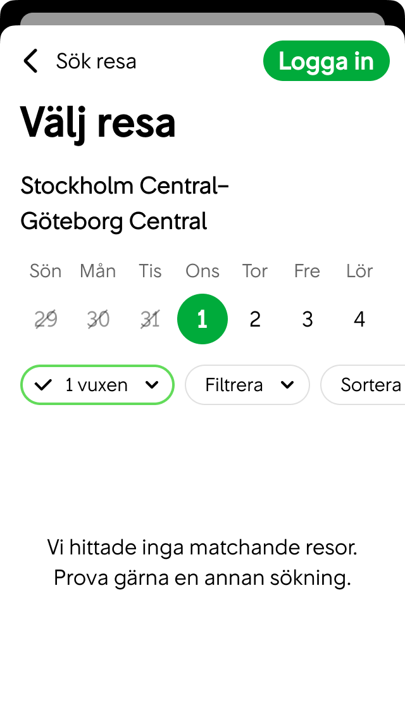Tap the crossed-out date 30
405x719 pixels.
pyautogui.click(x=97, y=319)
